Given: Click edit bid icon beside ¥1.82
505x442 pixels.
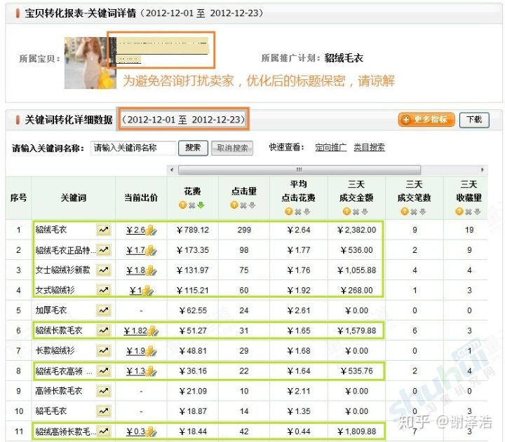Looking at the screenshot, I should tap(152, 331).
